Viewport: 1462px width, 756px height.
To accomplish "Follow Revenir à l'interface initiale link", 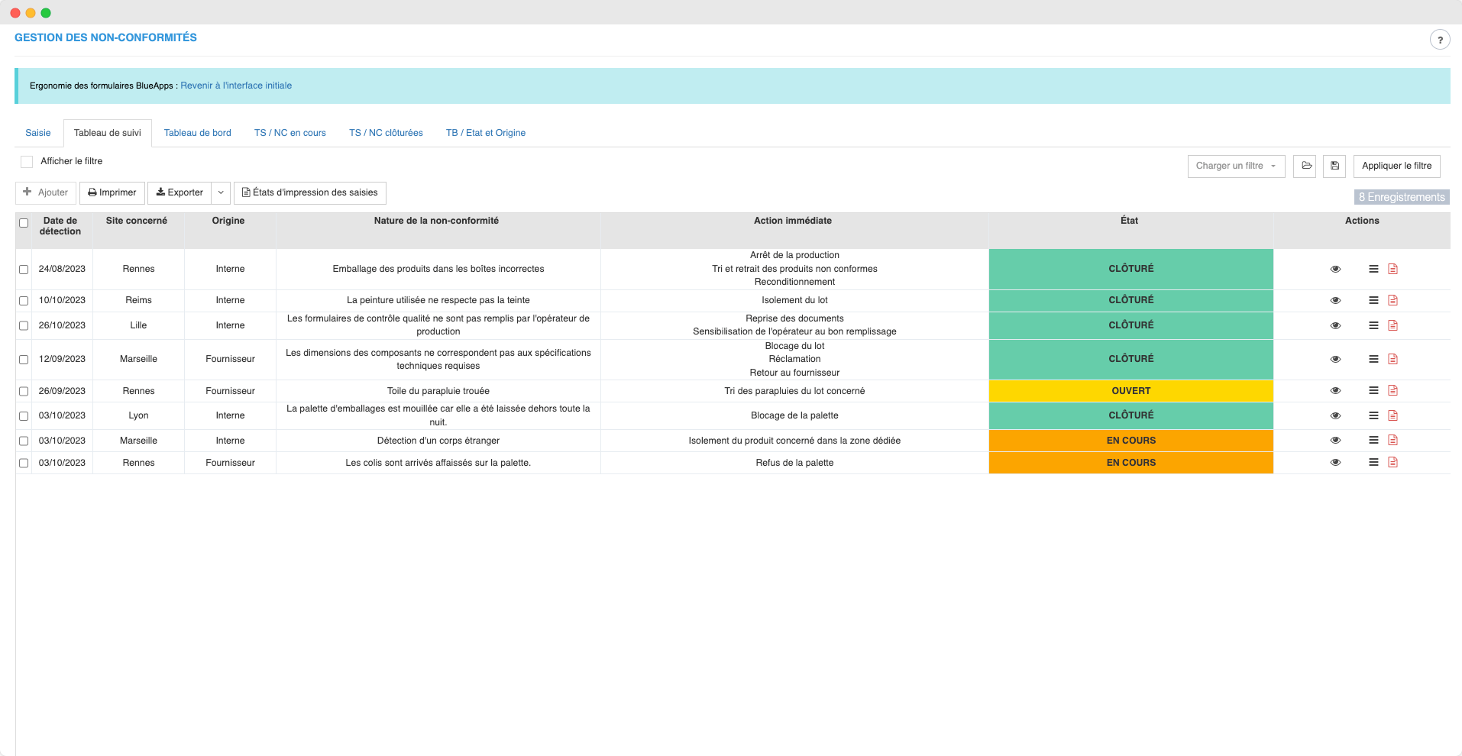I will tap(236, 86).
